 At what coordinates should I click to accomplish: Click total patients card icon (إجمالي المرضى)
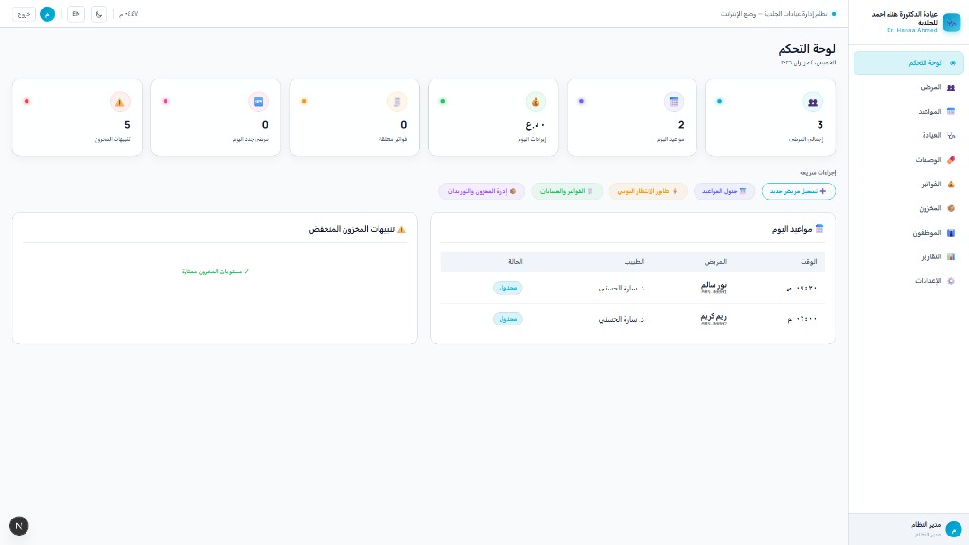point(813,102)
